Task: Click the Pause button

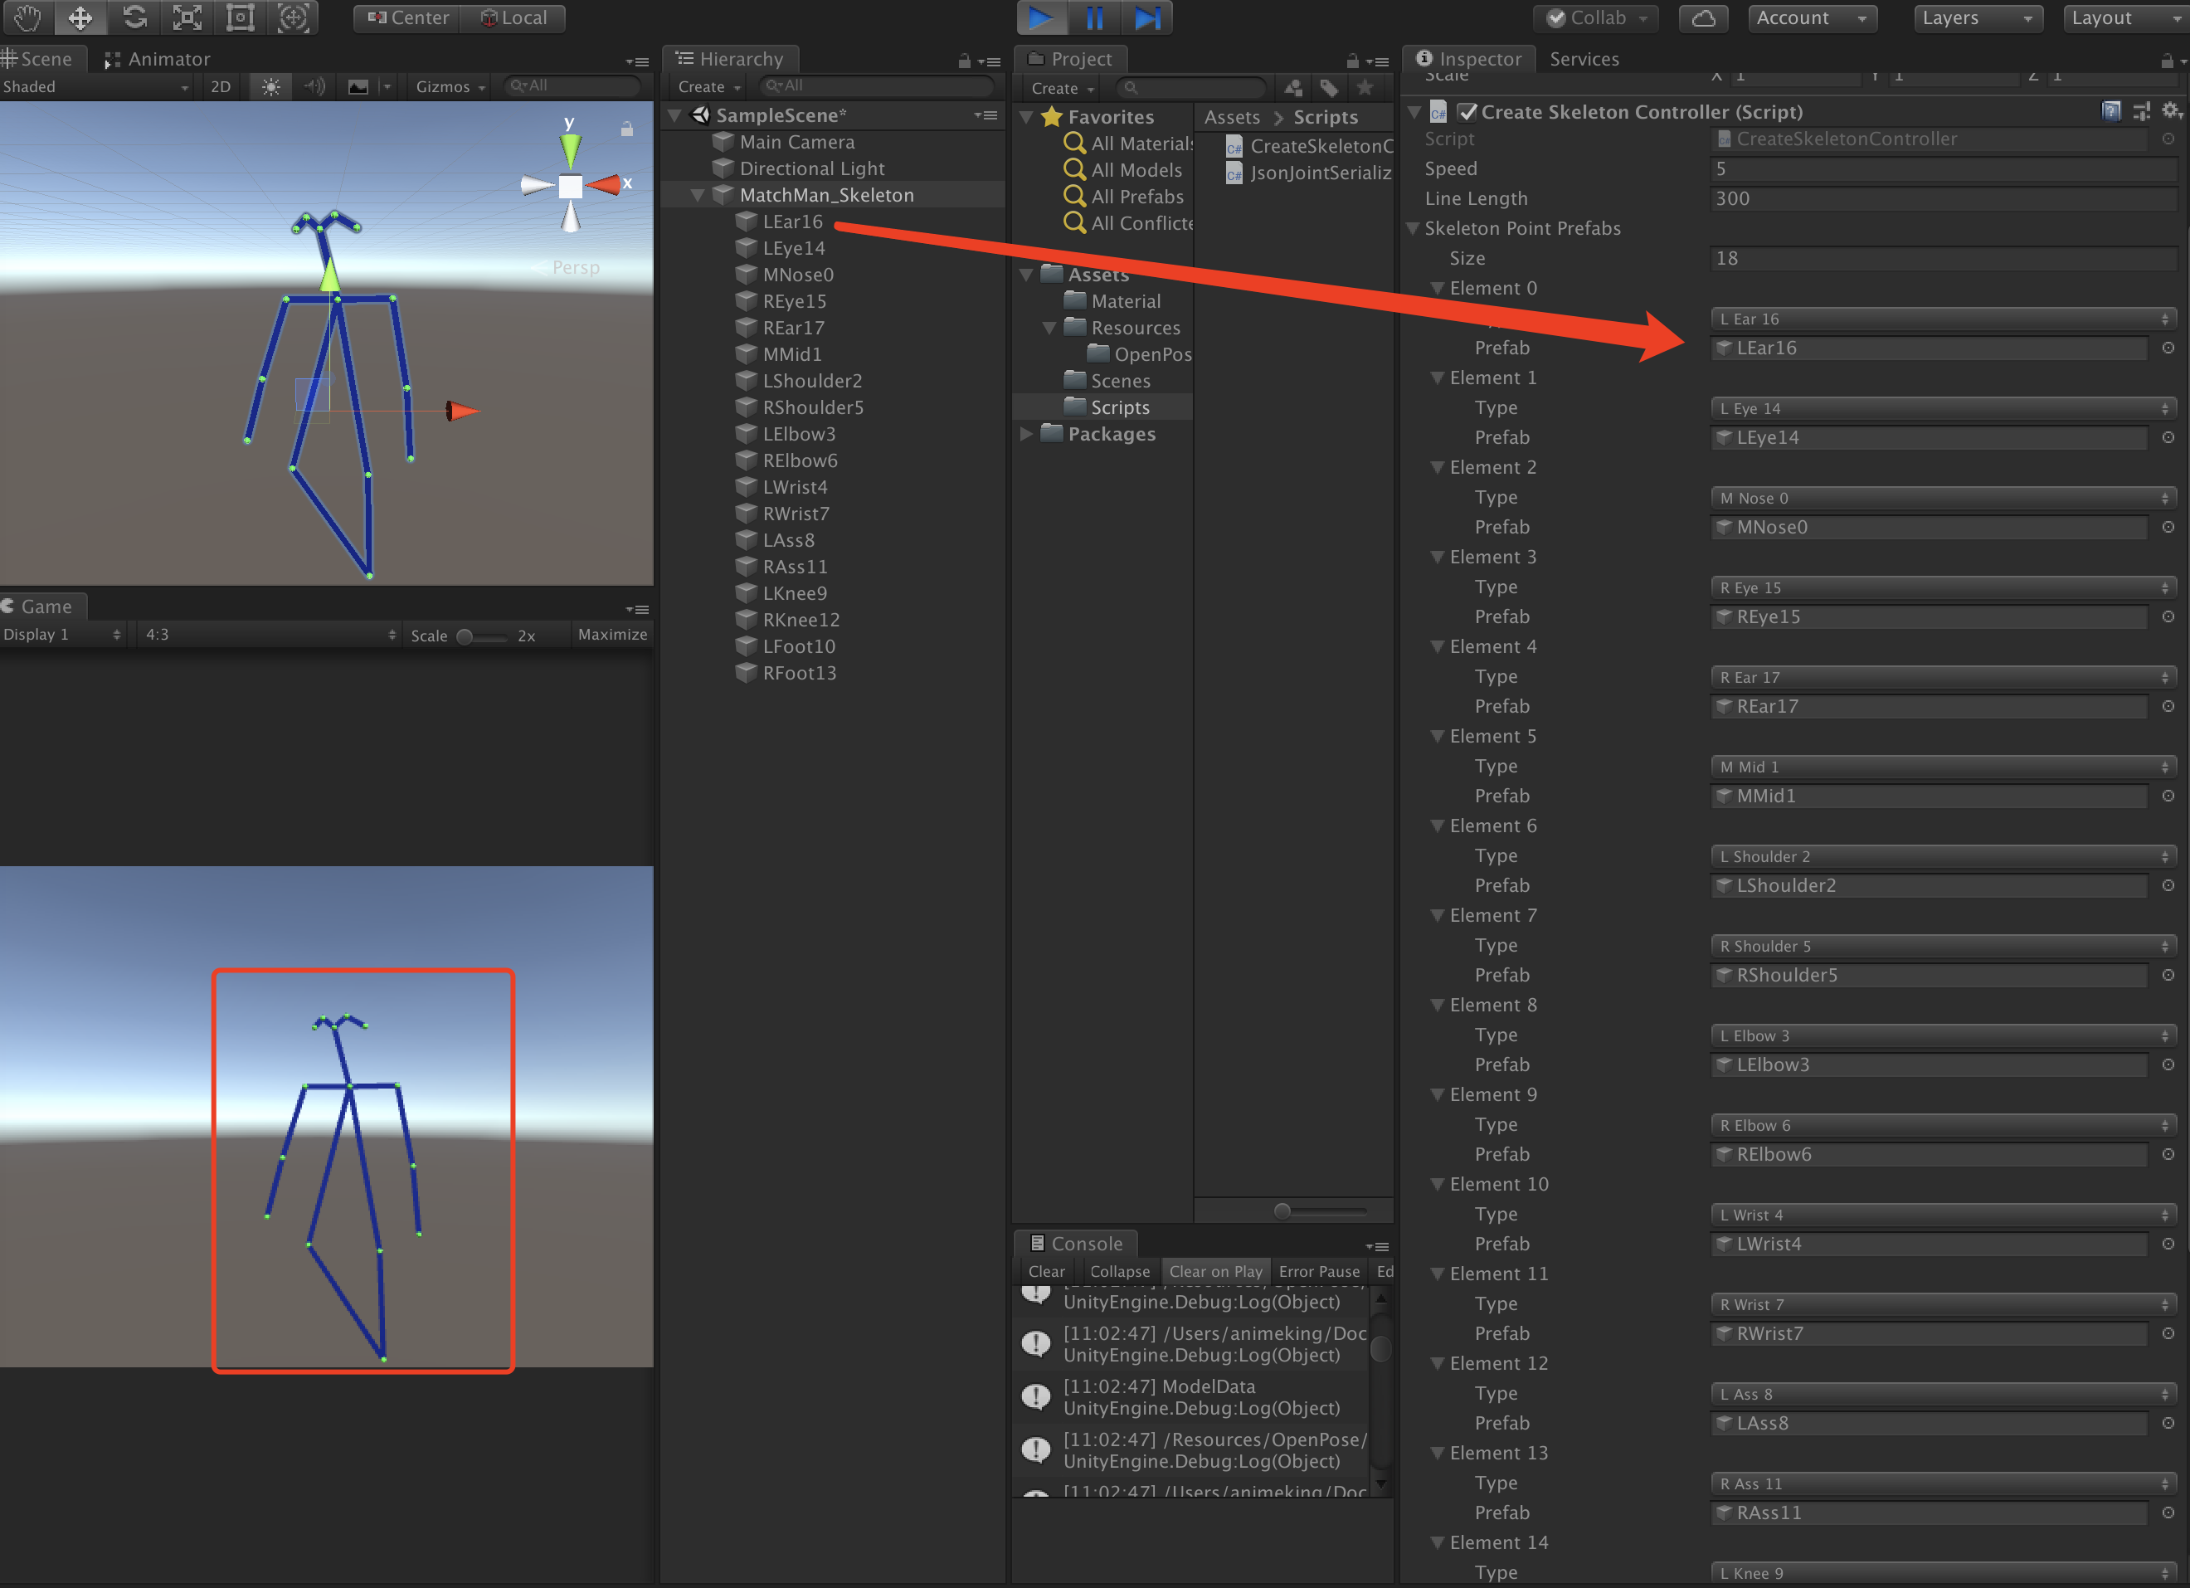Action: click(x=1094, y=17)
